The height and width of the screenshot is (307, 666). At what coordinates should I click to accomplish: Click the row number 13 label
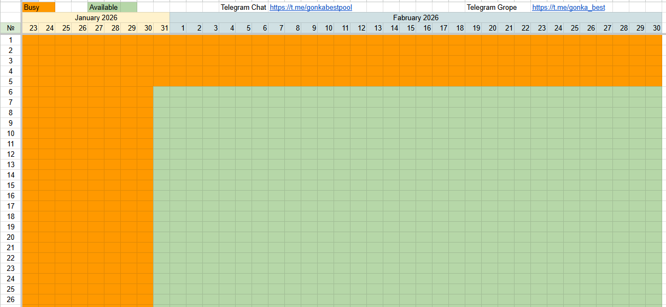[11, 164]
